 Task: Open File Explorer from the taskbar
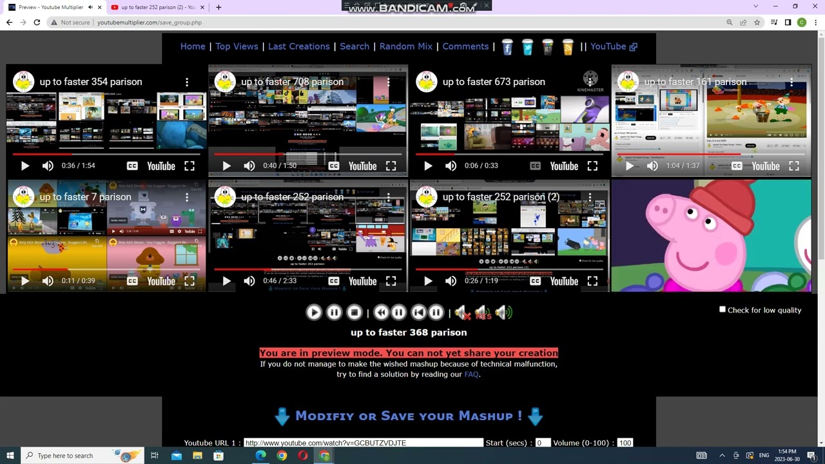tap(197, 456)
